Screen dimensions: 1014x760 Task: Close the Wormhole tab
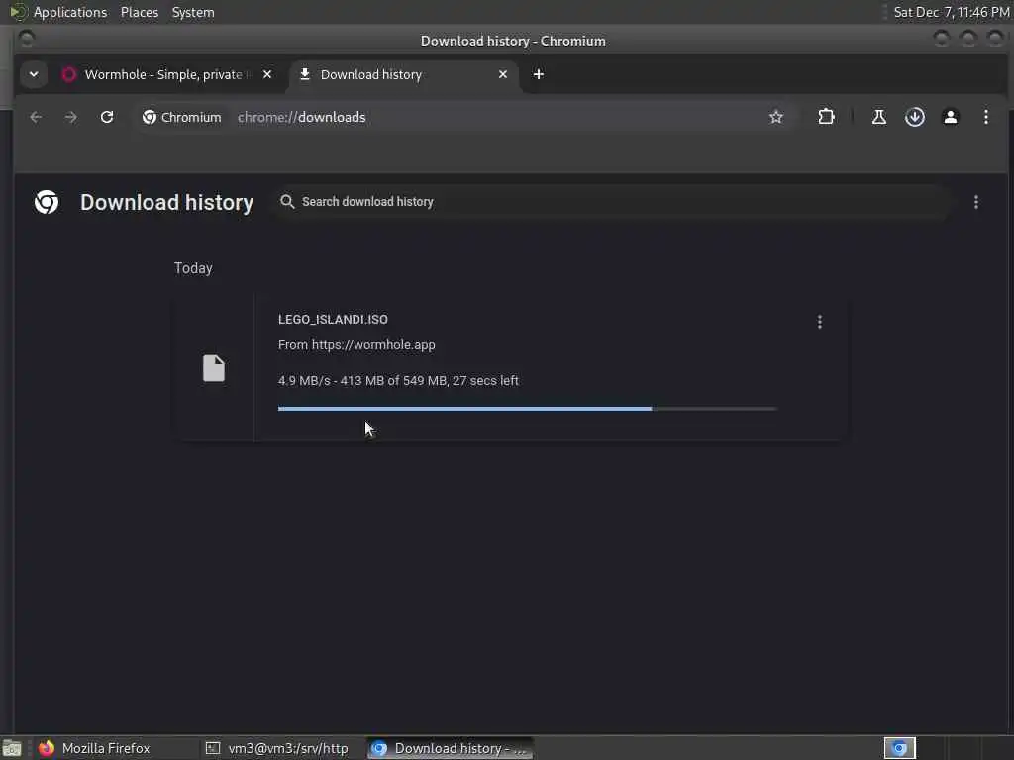267,74
